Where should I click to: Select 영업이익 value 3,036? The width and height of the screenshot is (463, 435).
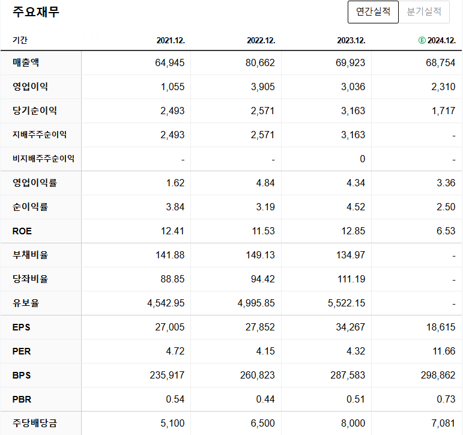353,87
